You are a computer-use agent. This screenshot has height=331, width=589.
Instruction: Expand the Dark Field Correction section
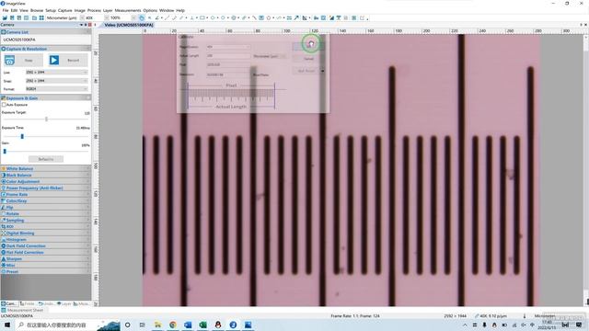click(45, 245)
